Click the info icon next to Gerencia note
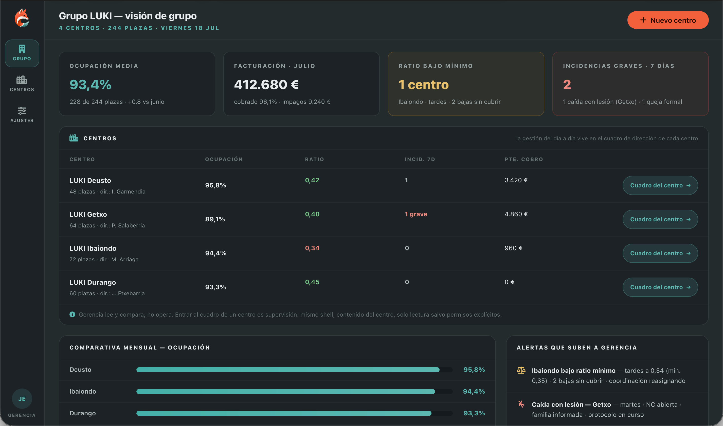 [73, 315]
